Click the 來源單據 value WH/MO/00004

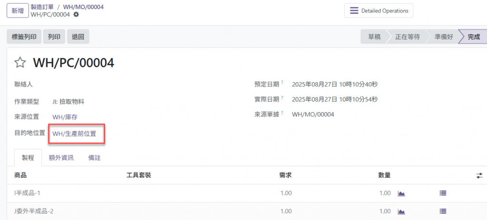313,115
